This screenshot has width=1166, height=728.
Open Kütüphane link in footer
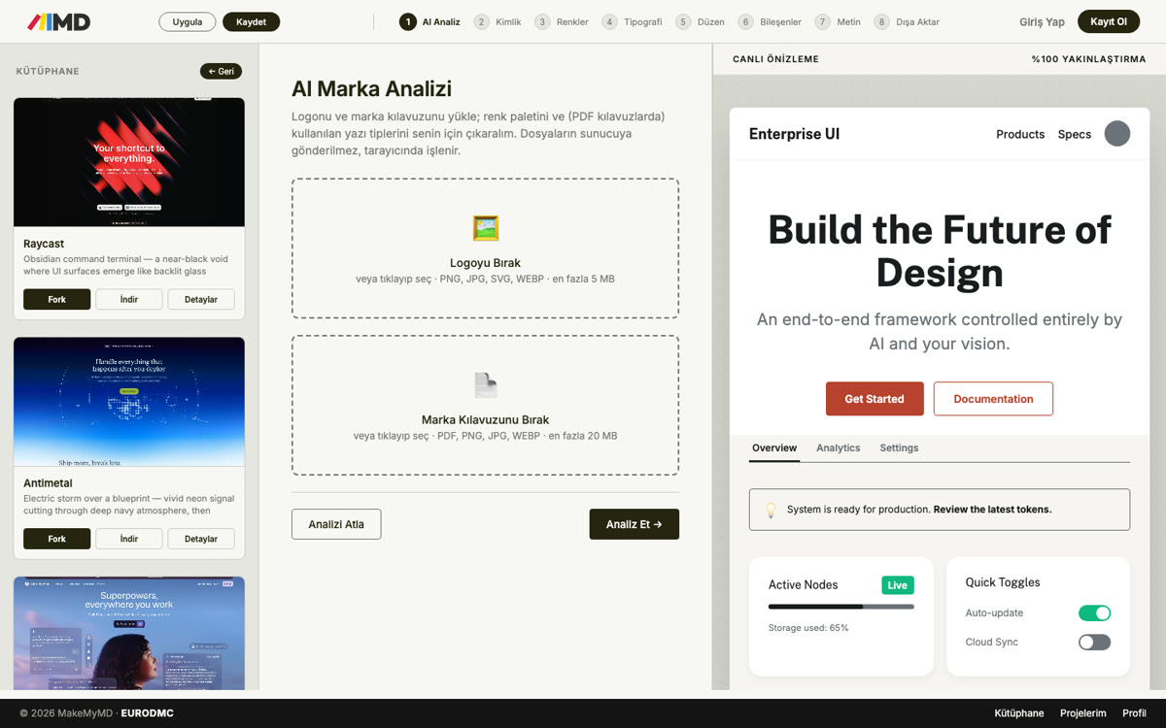(x=1019, y=713)
